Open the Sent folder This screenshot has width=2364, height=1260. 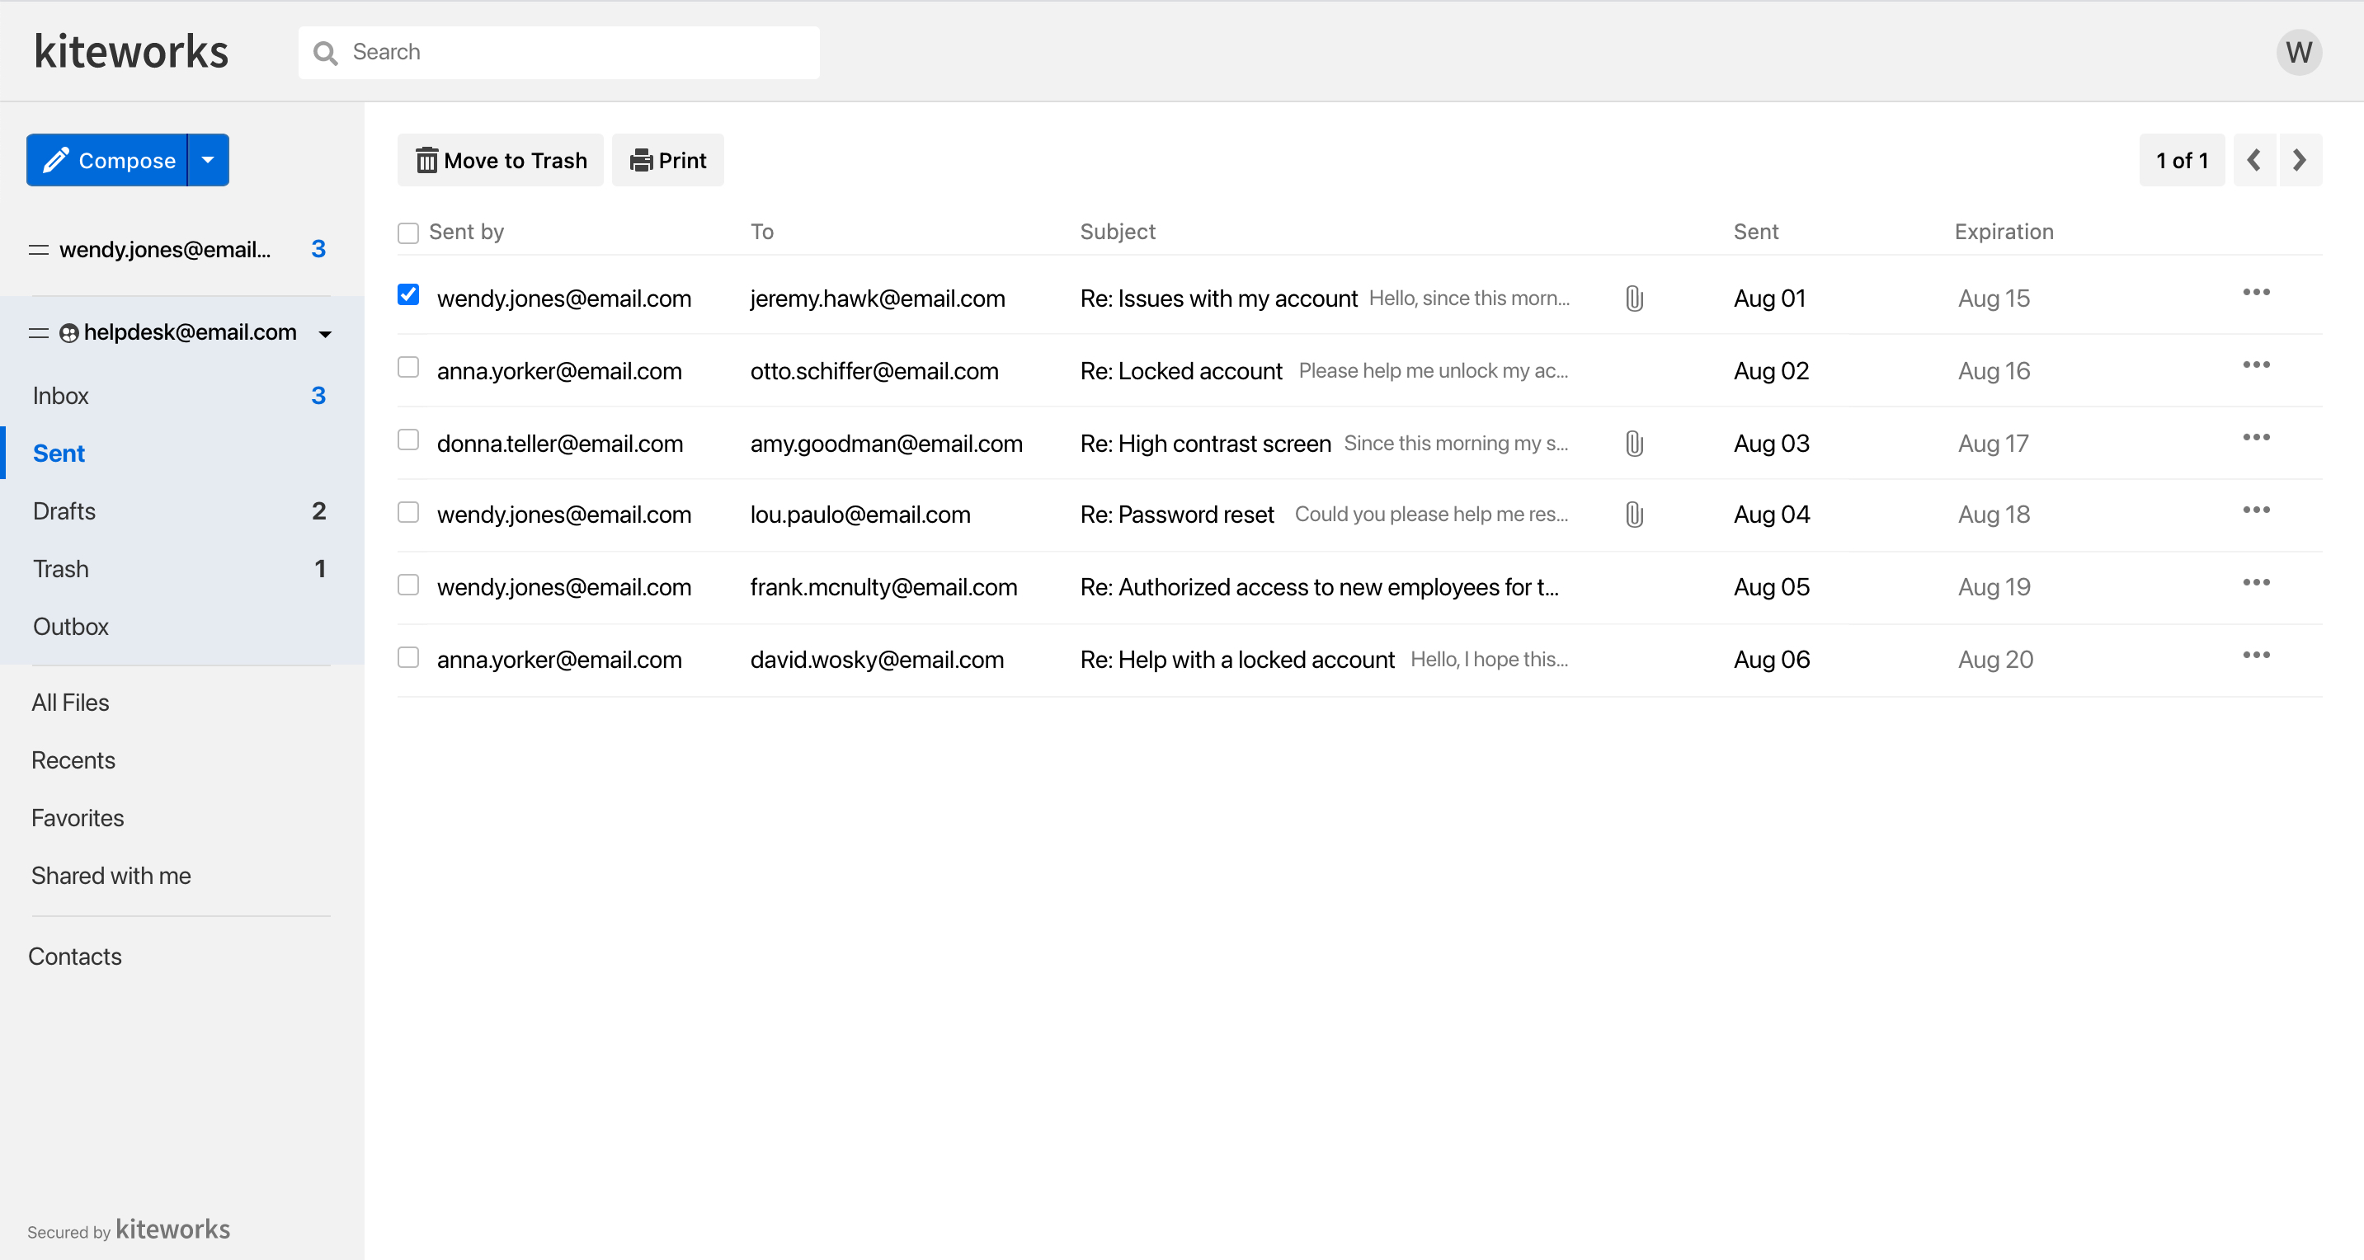(x=58, y=454)
